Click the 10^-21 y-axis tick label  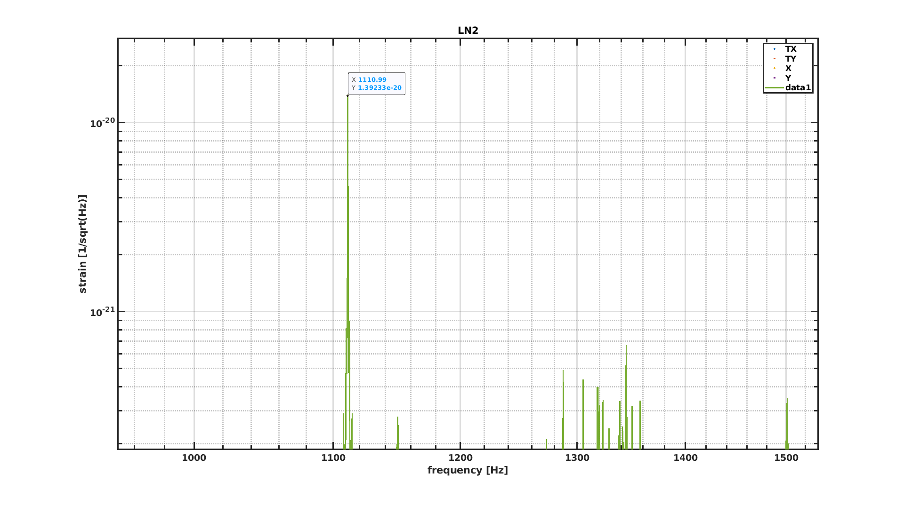point(103,311)
